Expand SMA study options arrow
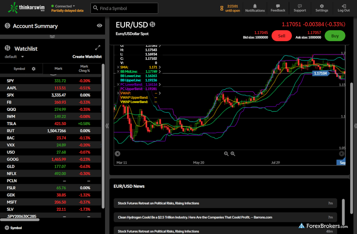The image size is (357, 234). (160, 67)
